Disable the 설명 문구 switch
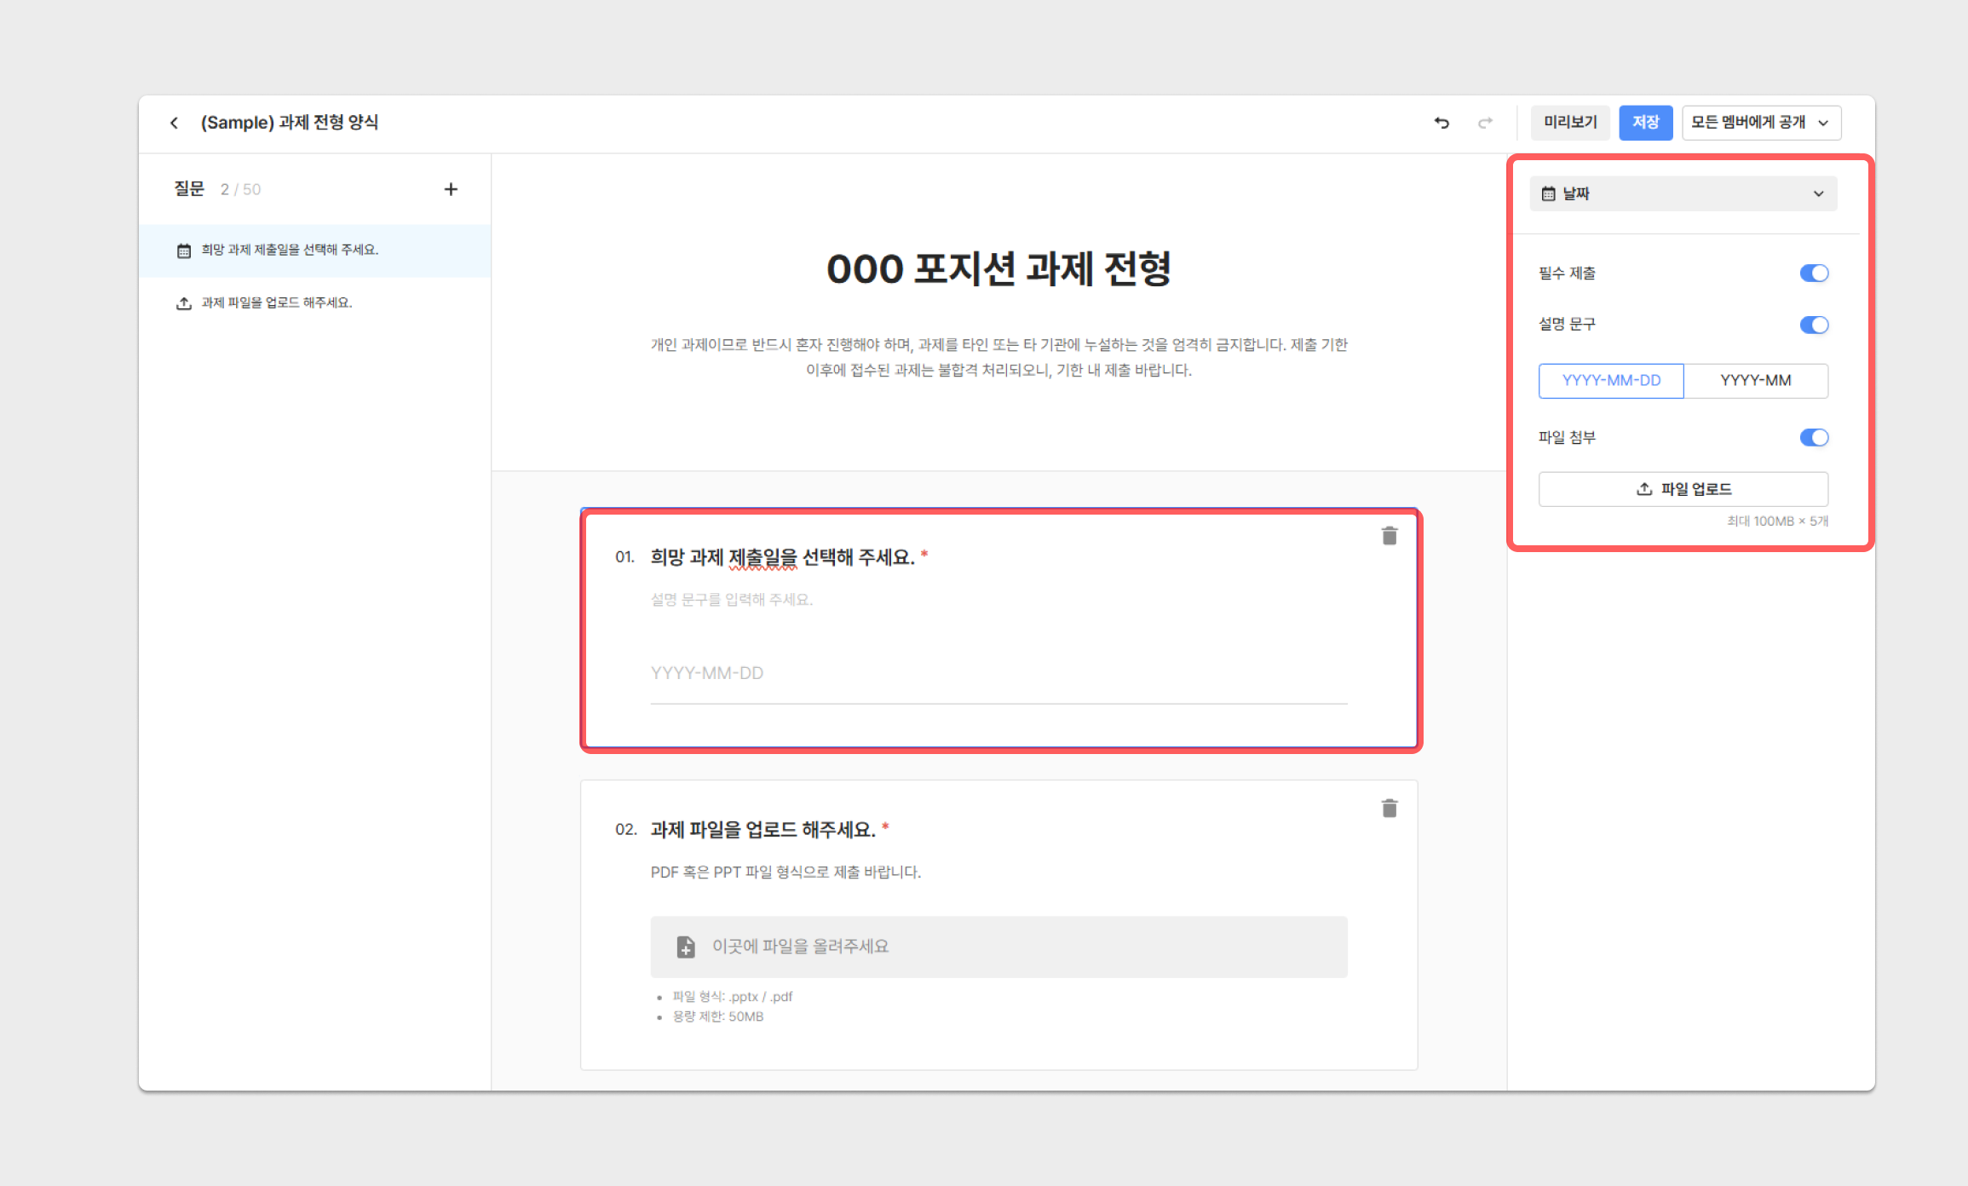The height and width of the screenshot is (1186, 1968). [1813, 325]
